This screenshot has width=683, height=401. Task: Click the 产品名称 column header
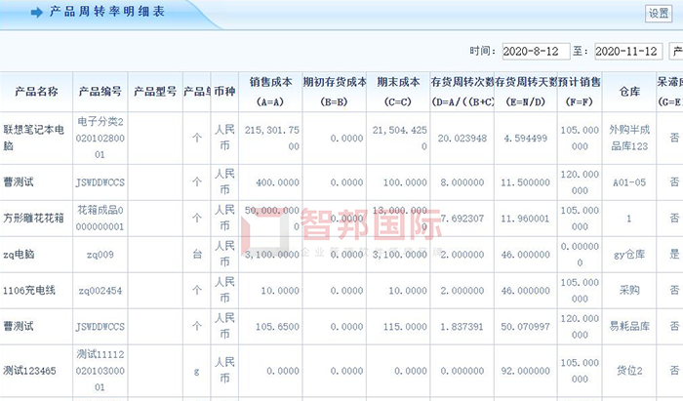pos(36,92)
